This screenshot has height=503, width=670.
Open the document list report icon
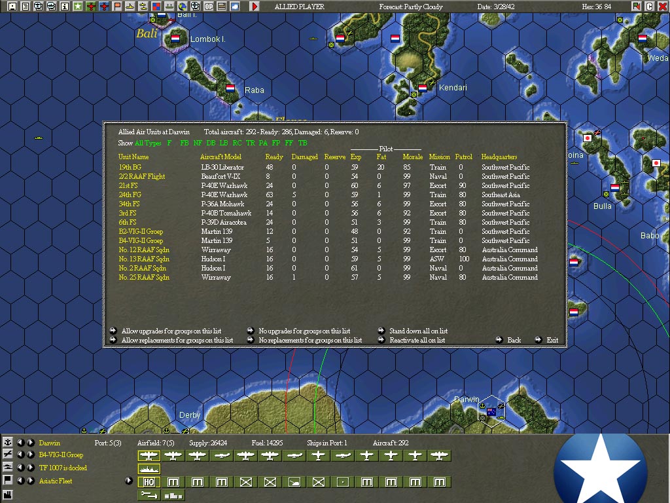coord(26,6)
